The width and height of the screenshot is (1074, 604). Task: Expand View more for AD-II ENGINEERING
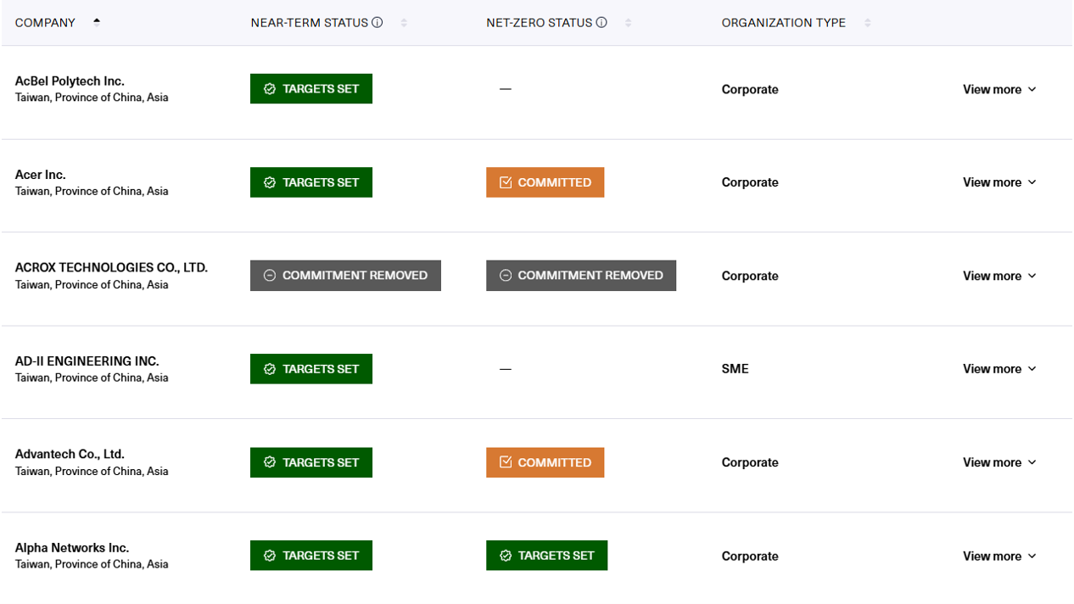pyautogui.click(x=999, y=369)
